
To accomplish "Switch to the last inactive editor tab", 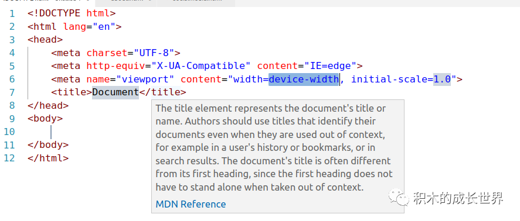I will [x=196, y=3].
